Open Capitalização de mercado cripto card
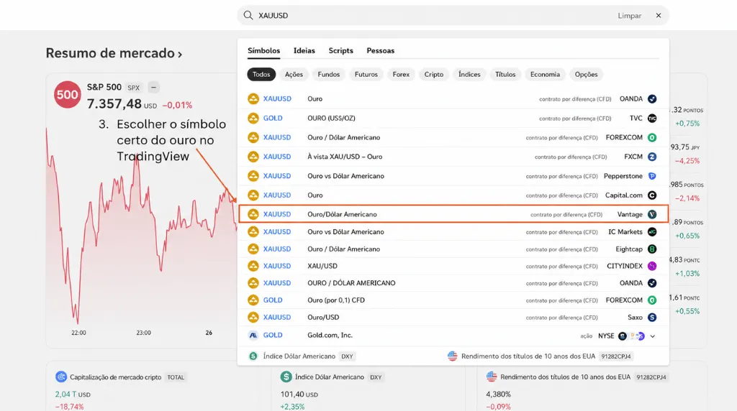 (121, 377)
